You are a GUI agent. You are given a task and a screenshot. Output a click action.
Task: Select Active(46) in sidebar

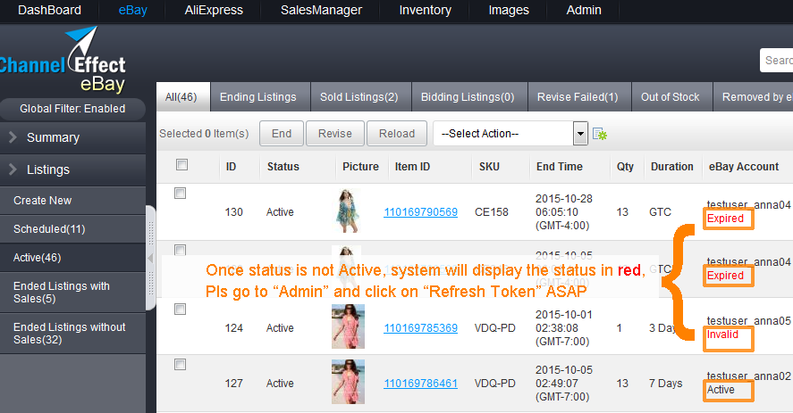[72, 258]
